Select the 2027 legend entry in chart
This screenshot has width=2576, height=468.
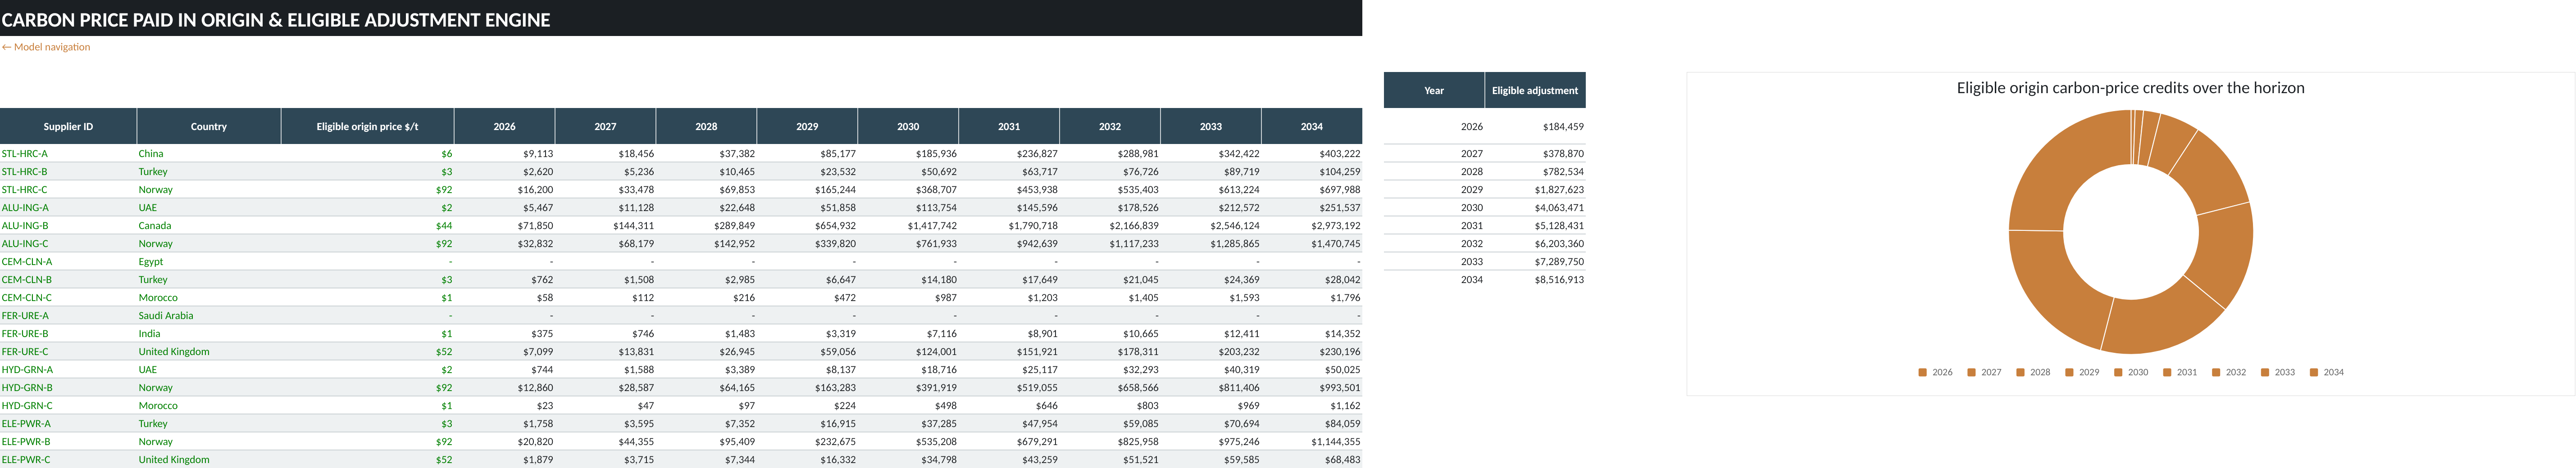coord(1984,372)
